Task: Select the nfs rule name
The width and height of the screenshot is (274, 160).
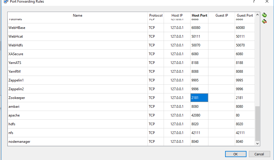Action: coord(11,133)
